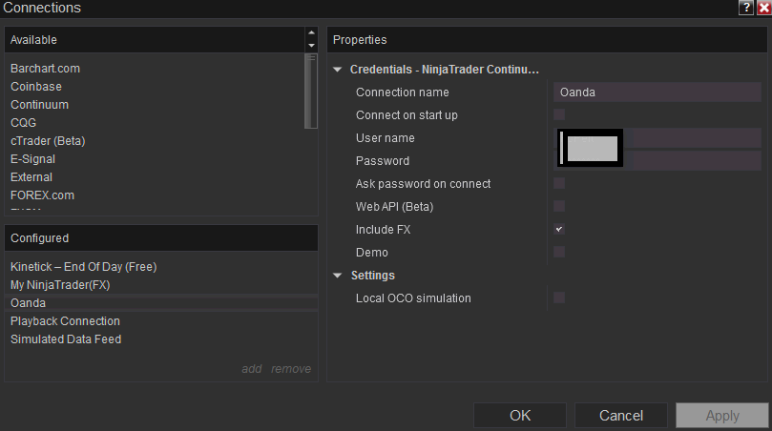This screenshot has height=431, width=772.
Task: Click the add link
Action: [252, 369]
